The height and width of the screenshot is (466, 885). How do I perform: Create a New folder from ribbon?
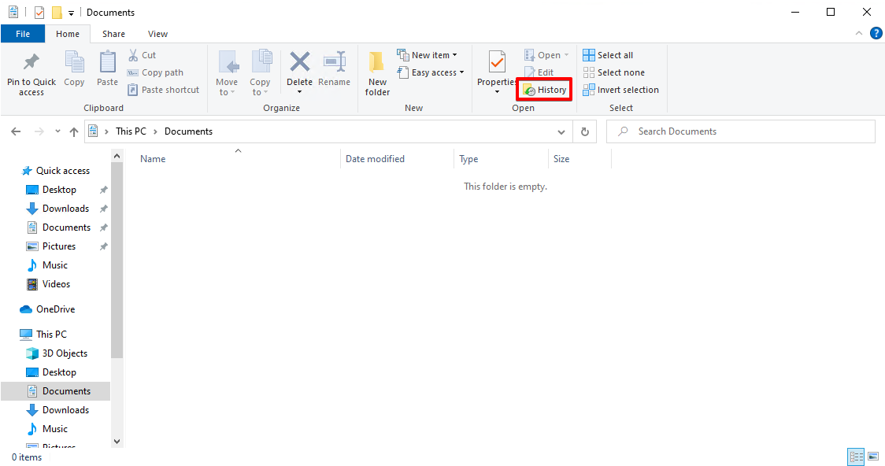click(x=377, y=73)
